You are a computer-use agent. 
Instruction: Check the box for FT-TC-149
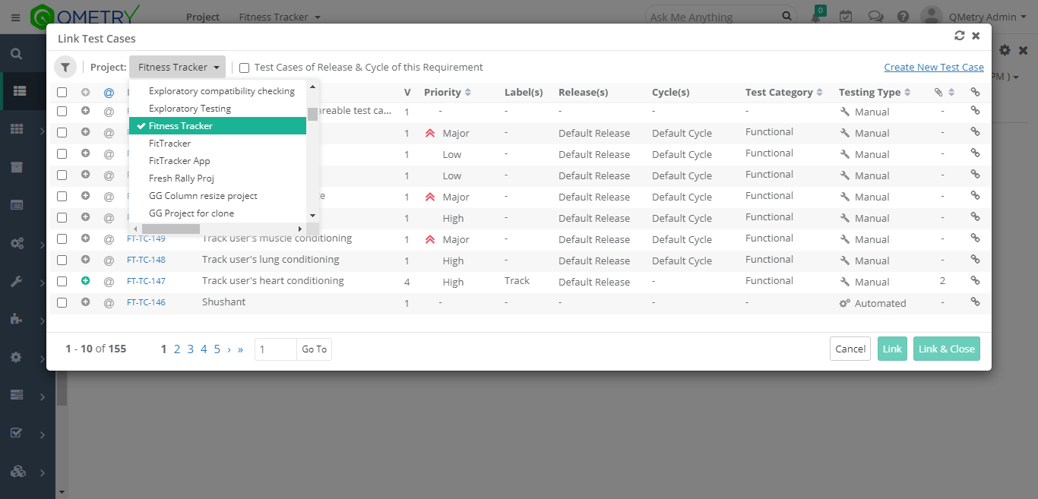click(x=62, y=238)
